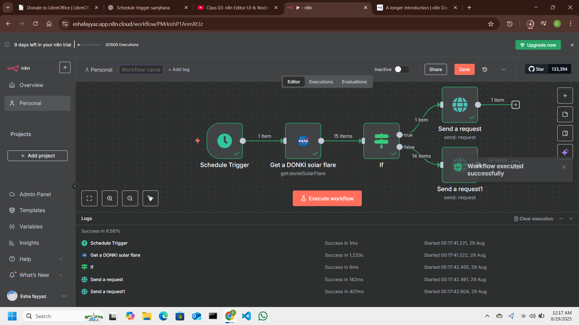Click the zoom in canvas button
Viewport: 579px width, 325px height.
pos(110,198)
